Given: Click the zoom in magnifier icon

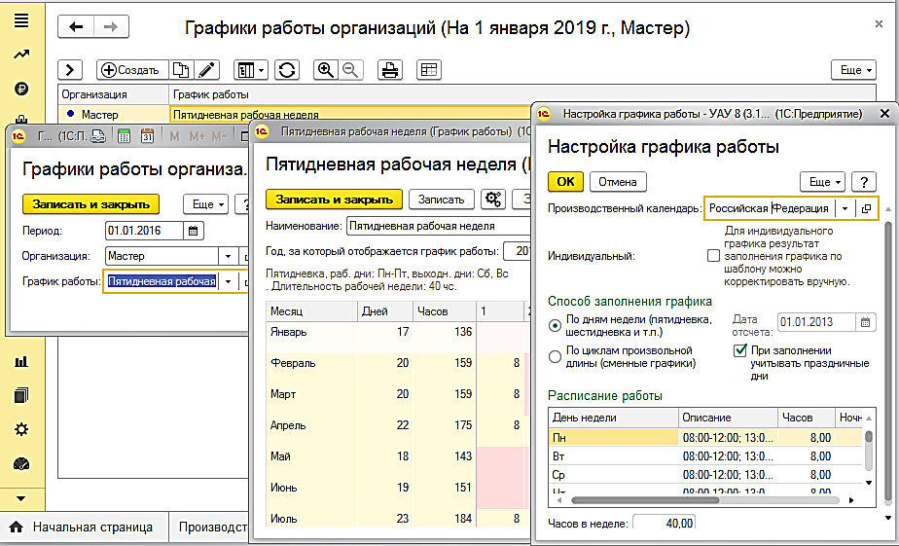Looking at the screenshot, I should point(327,70).
